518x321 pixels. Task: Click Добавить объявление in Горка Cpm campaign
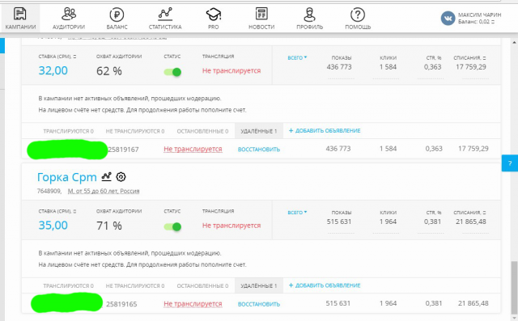(x=325, y=285)
